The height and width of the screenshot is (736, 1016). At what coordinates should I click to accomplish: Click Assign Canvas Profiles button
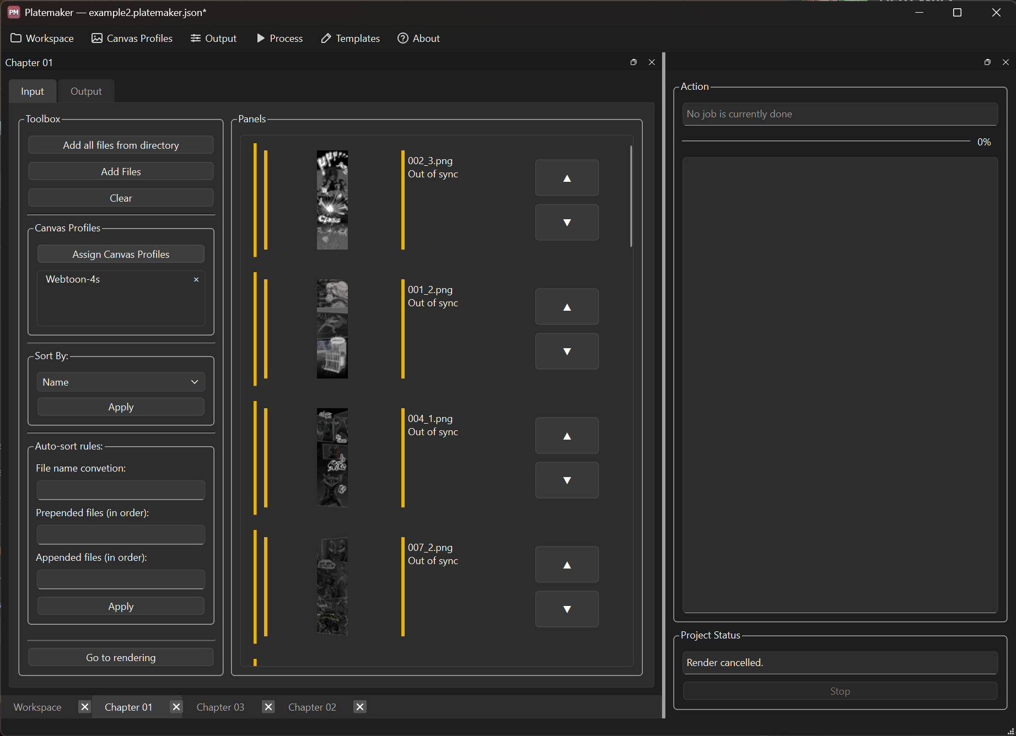(121, 255)
